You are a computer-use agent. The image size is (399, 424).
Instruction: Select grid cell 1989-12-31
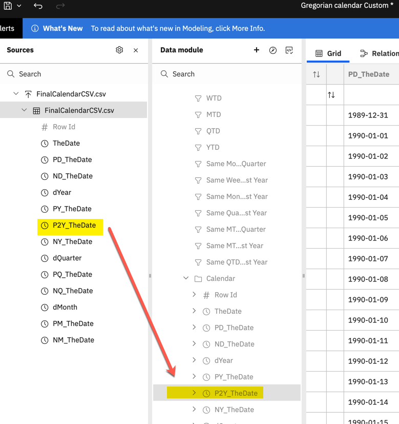[368, 115]
